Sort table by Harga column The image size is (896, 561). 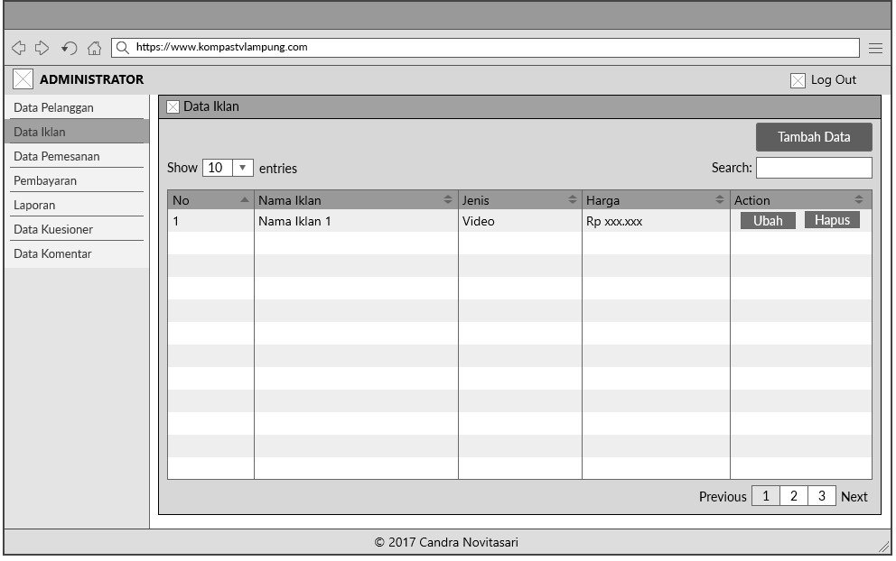tap(719, 200)
